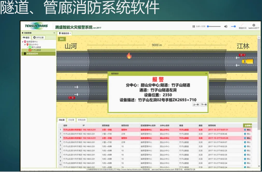The height and width of the screenshot is (172, 262).
Task: Click the volume level slider
Action: coord(233,26)
